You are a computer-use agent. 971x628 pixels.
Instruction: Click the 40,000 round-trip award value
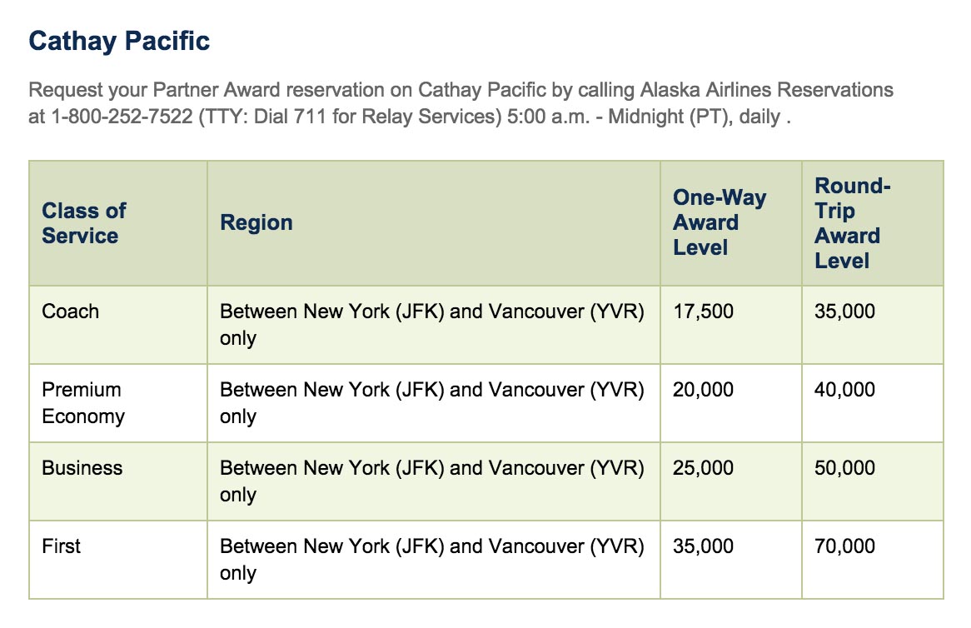845,390
